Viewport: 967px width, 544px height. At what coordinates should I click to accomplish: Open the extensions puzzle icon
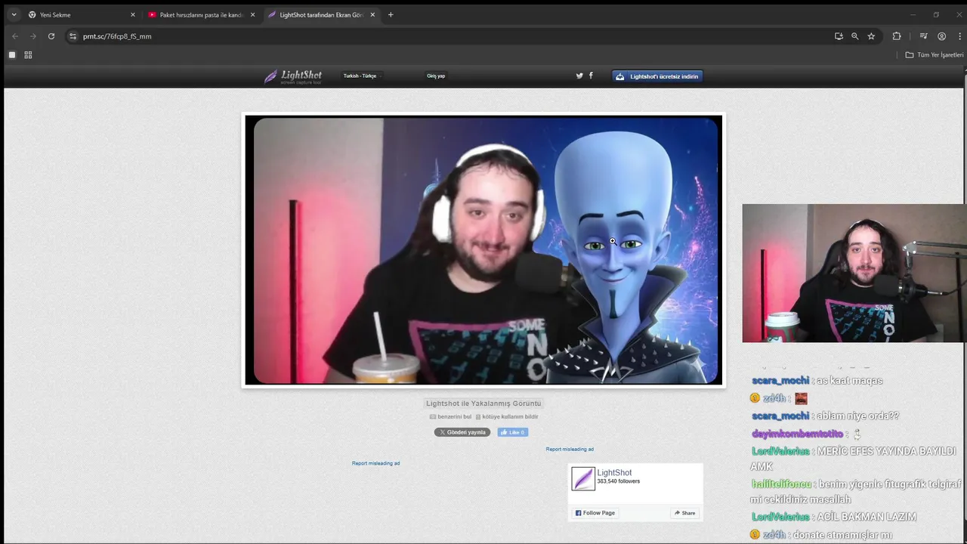[897, 36]
